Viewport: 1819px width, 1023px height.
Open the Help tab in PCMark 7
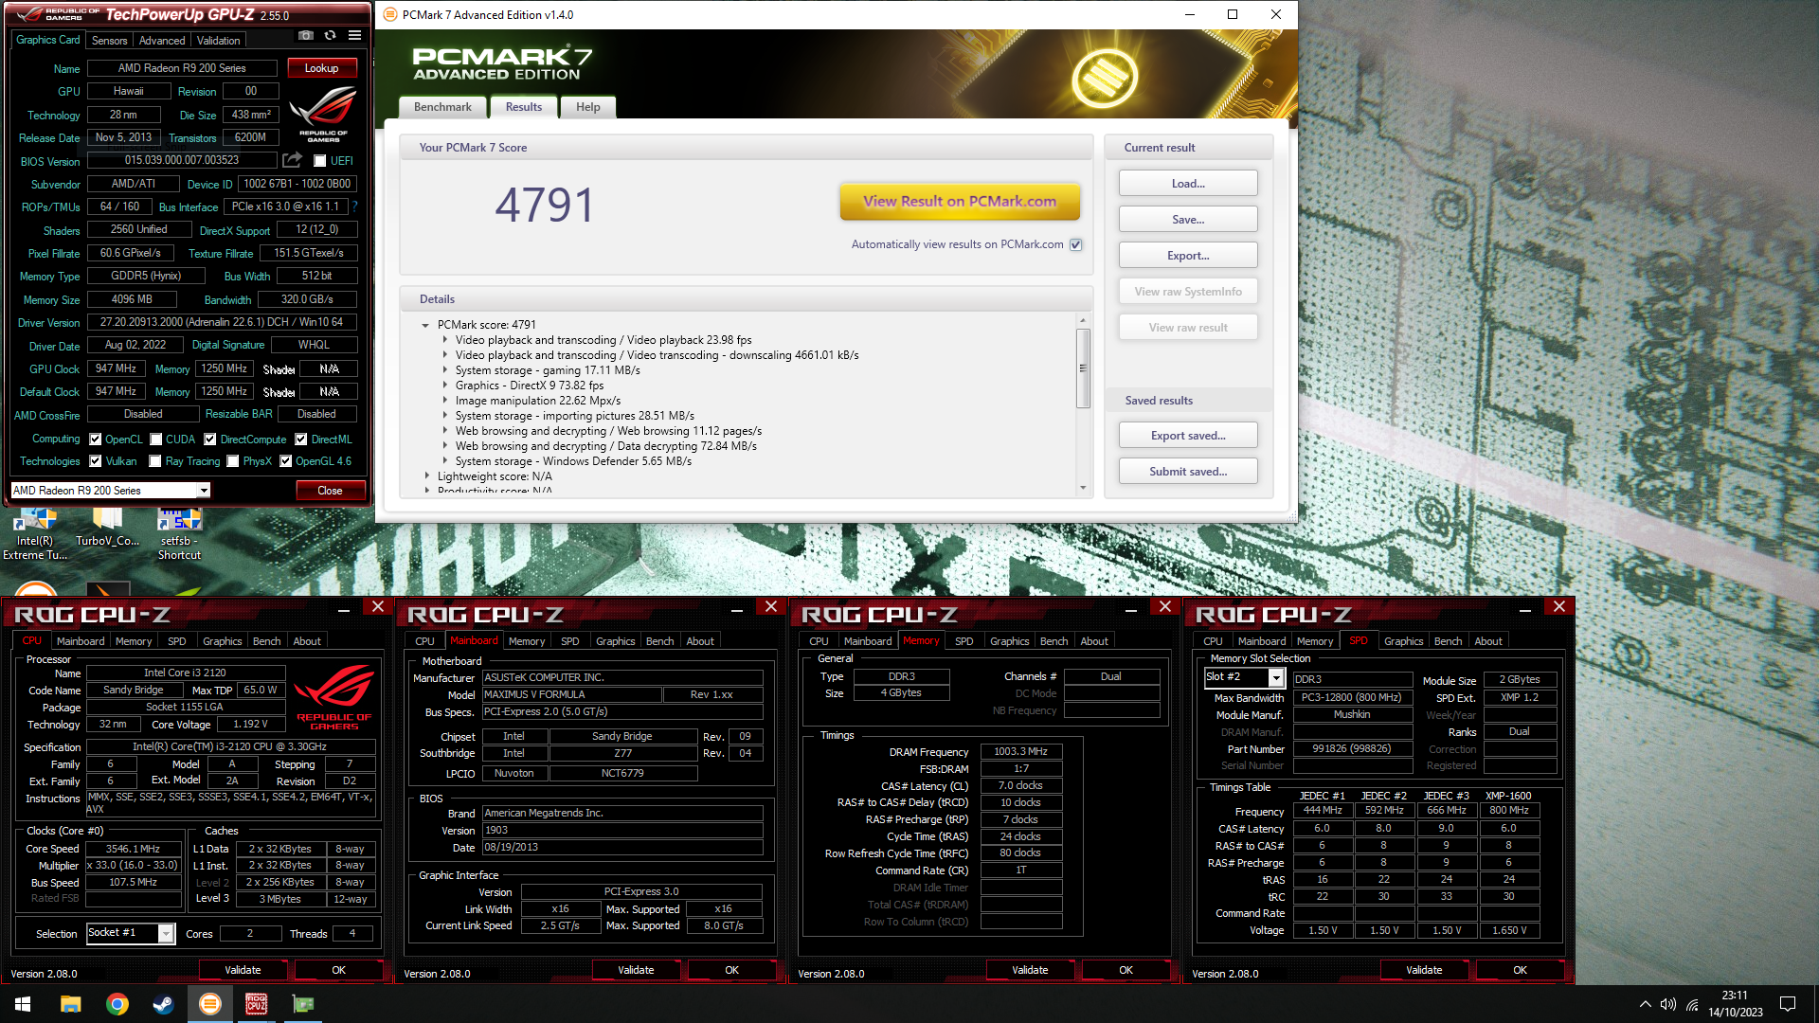coord(588,107)
